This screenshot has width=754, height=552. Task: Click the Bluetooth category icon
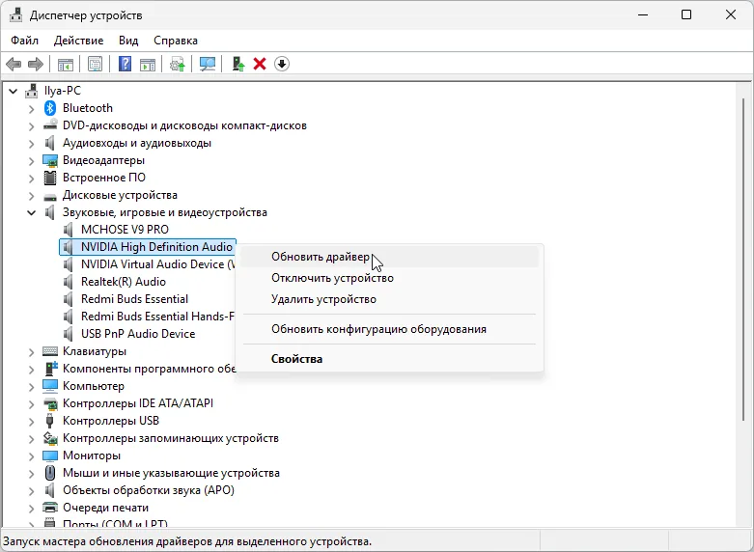point(50,108)
